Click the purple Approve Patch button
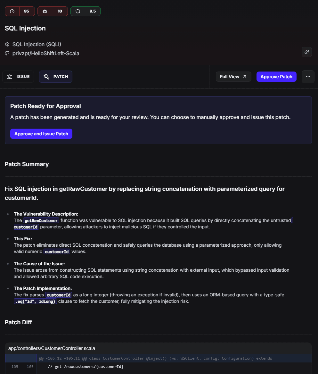 [276, 77]
